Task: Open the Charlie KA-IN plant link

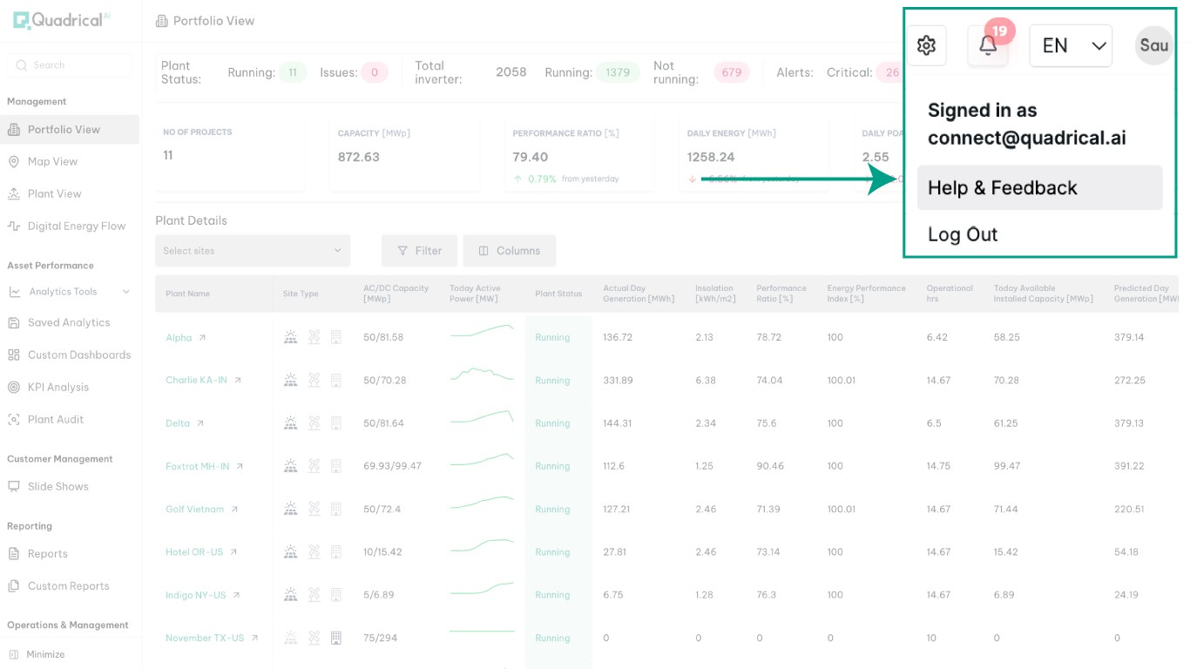Action: click(196, 381)
